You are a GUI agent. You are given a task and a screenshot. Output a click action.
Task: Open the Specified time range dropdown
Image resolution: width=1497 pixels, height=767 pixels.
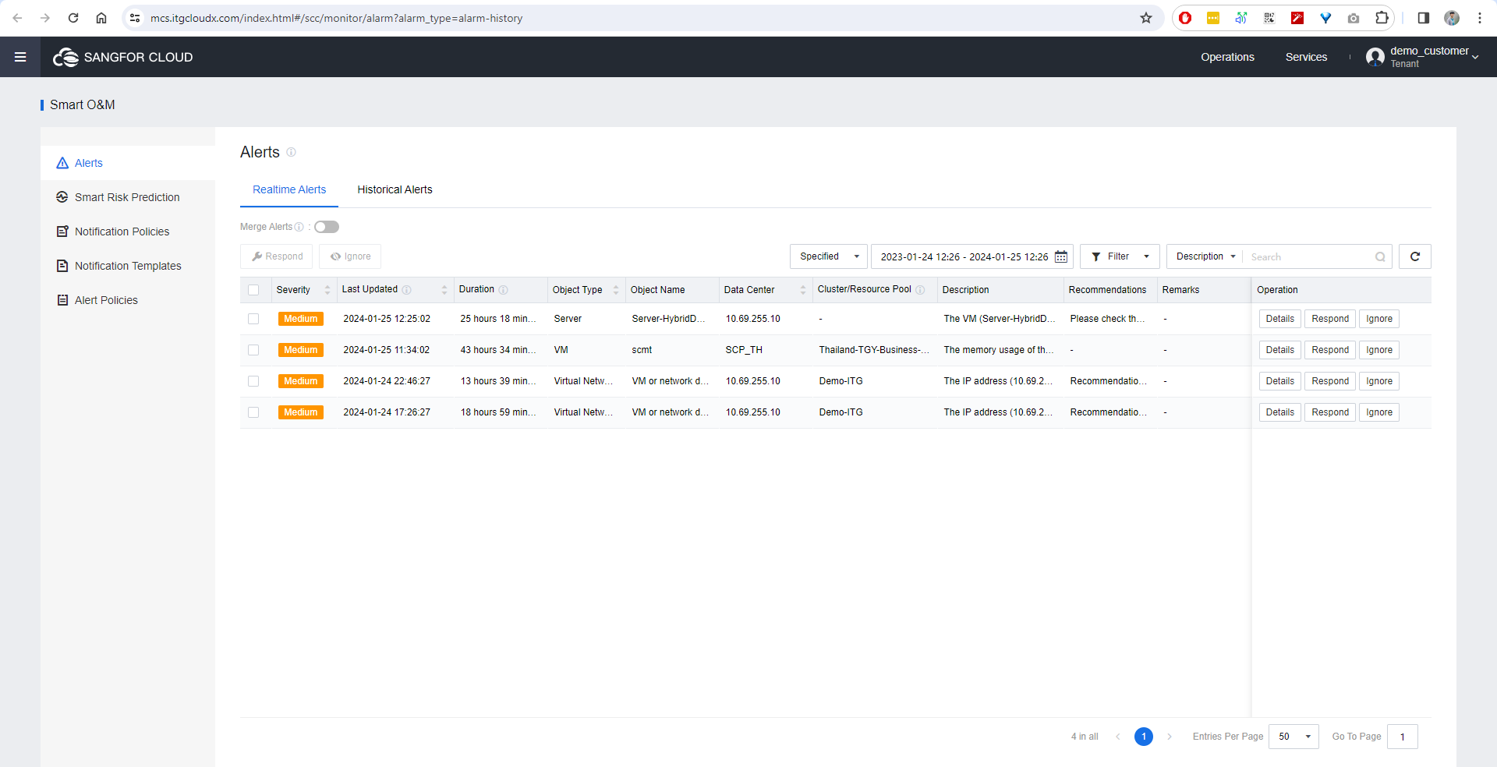pos(828,256)
